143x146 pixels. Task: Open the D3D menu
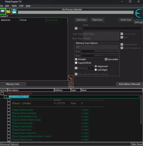21,6
